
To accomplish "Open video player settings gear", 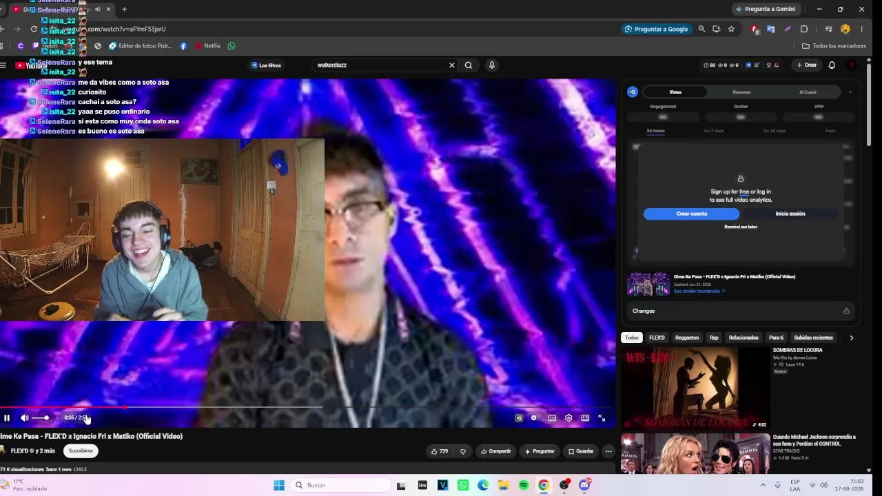I will click(x=568, y=417).
